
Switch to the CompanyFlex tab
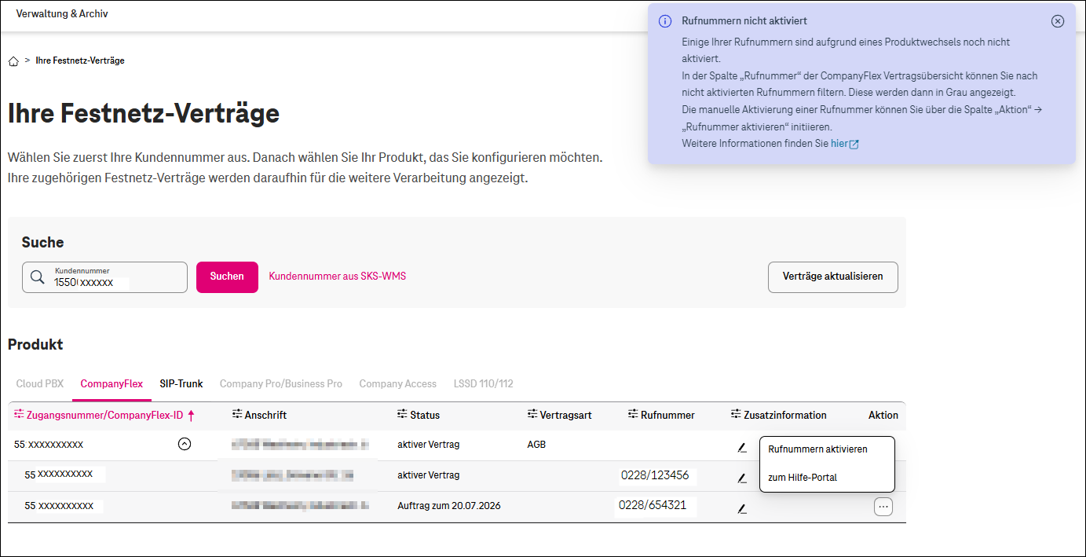pyautogui.click(x=112, y=384)
